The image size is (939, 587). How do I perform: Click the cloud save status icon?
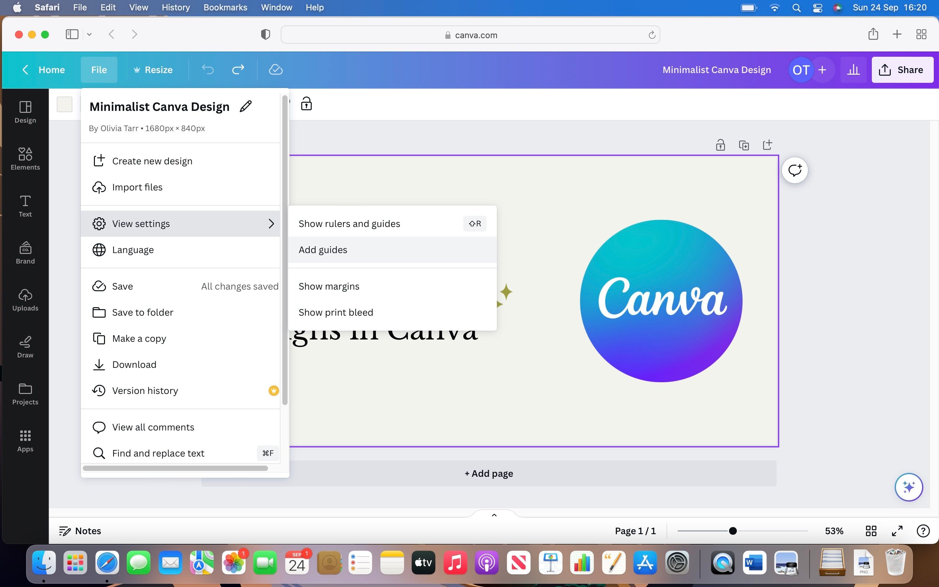click(x=276, y=69)
